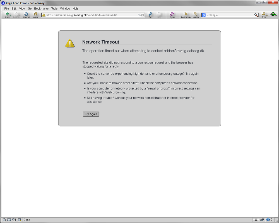Maximize the SeaMonkey window
The height and width of the screenshot is (223, 279).
[x=265, y=2]
